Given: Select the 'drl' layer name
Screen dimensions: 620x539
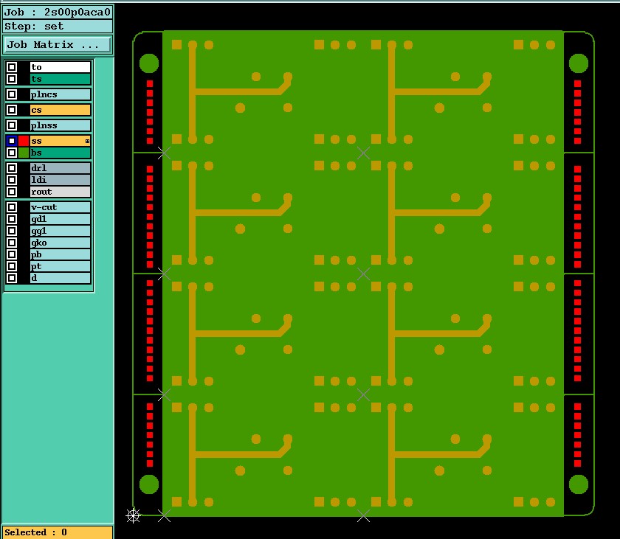Looking at the screenshot, I should (x=60, y=168).
